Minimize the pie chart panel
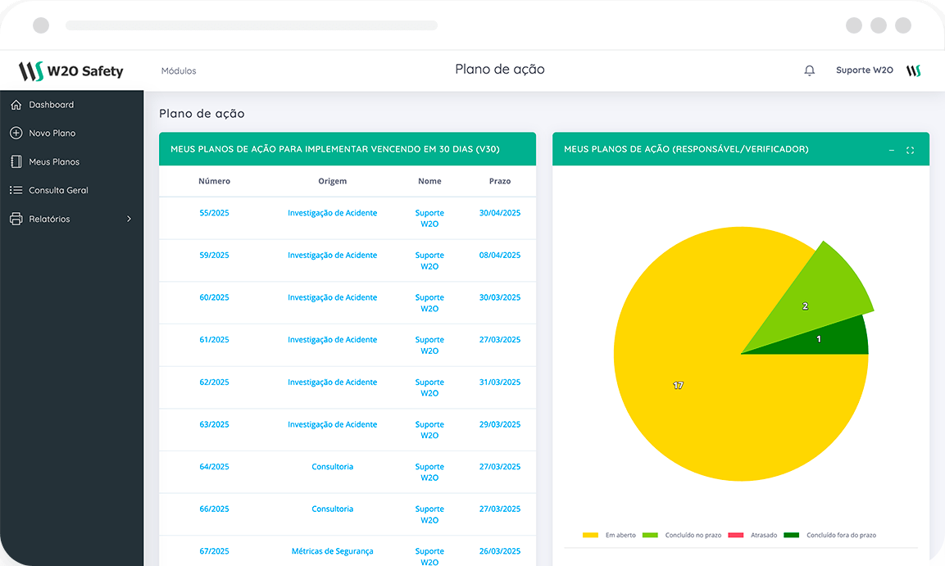 click(892, 150)
